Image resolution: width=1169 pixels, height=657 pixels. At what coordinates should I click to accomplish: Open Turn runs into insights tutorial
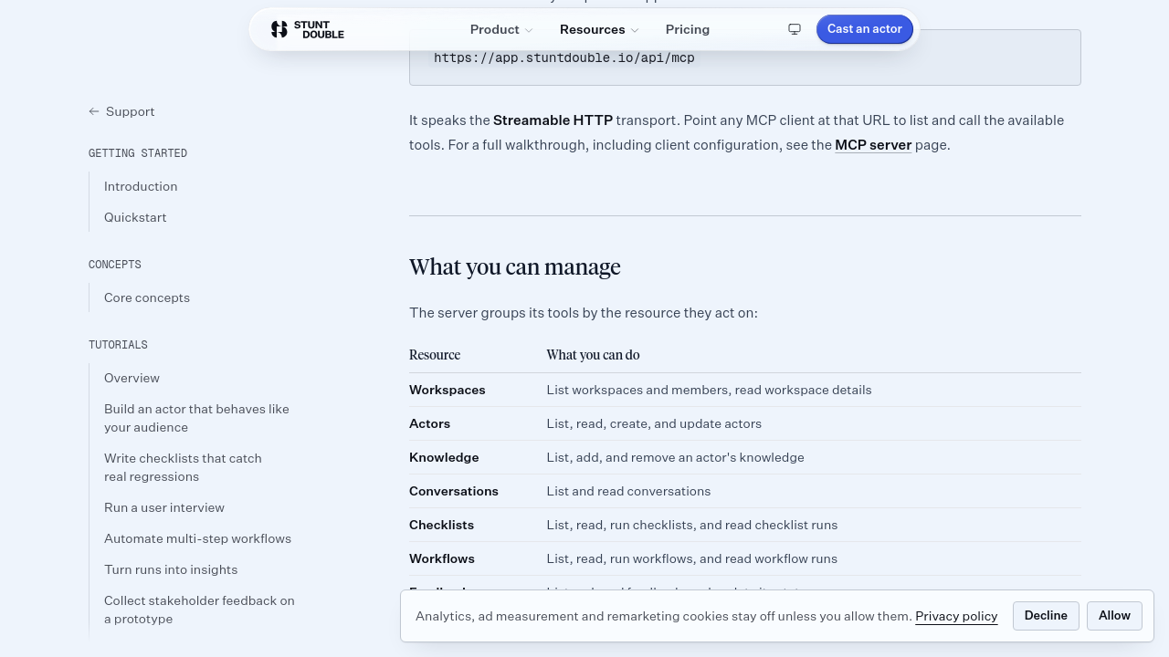tap(171, 569)
